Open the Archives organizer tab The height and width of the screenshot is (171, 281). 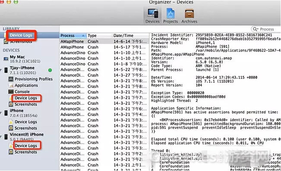(189, 16)
